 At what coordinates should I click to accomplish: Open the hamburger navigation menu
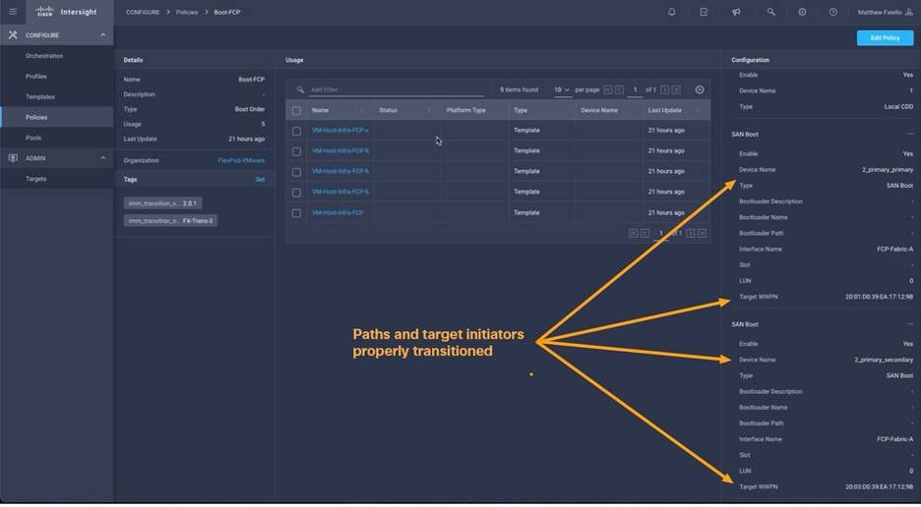(13, 12)
